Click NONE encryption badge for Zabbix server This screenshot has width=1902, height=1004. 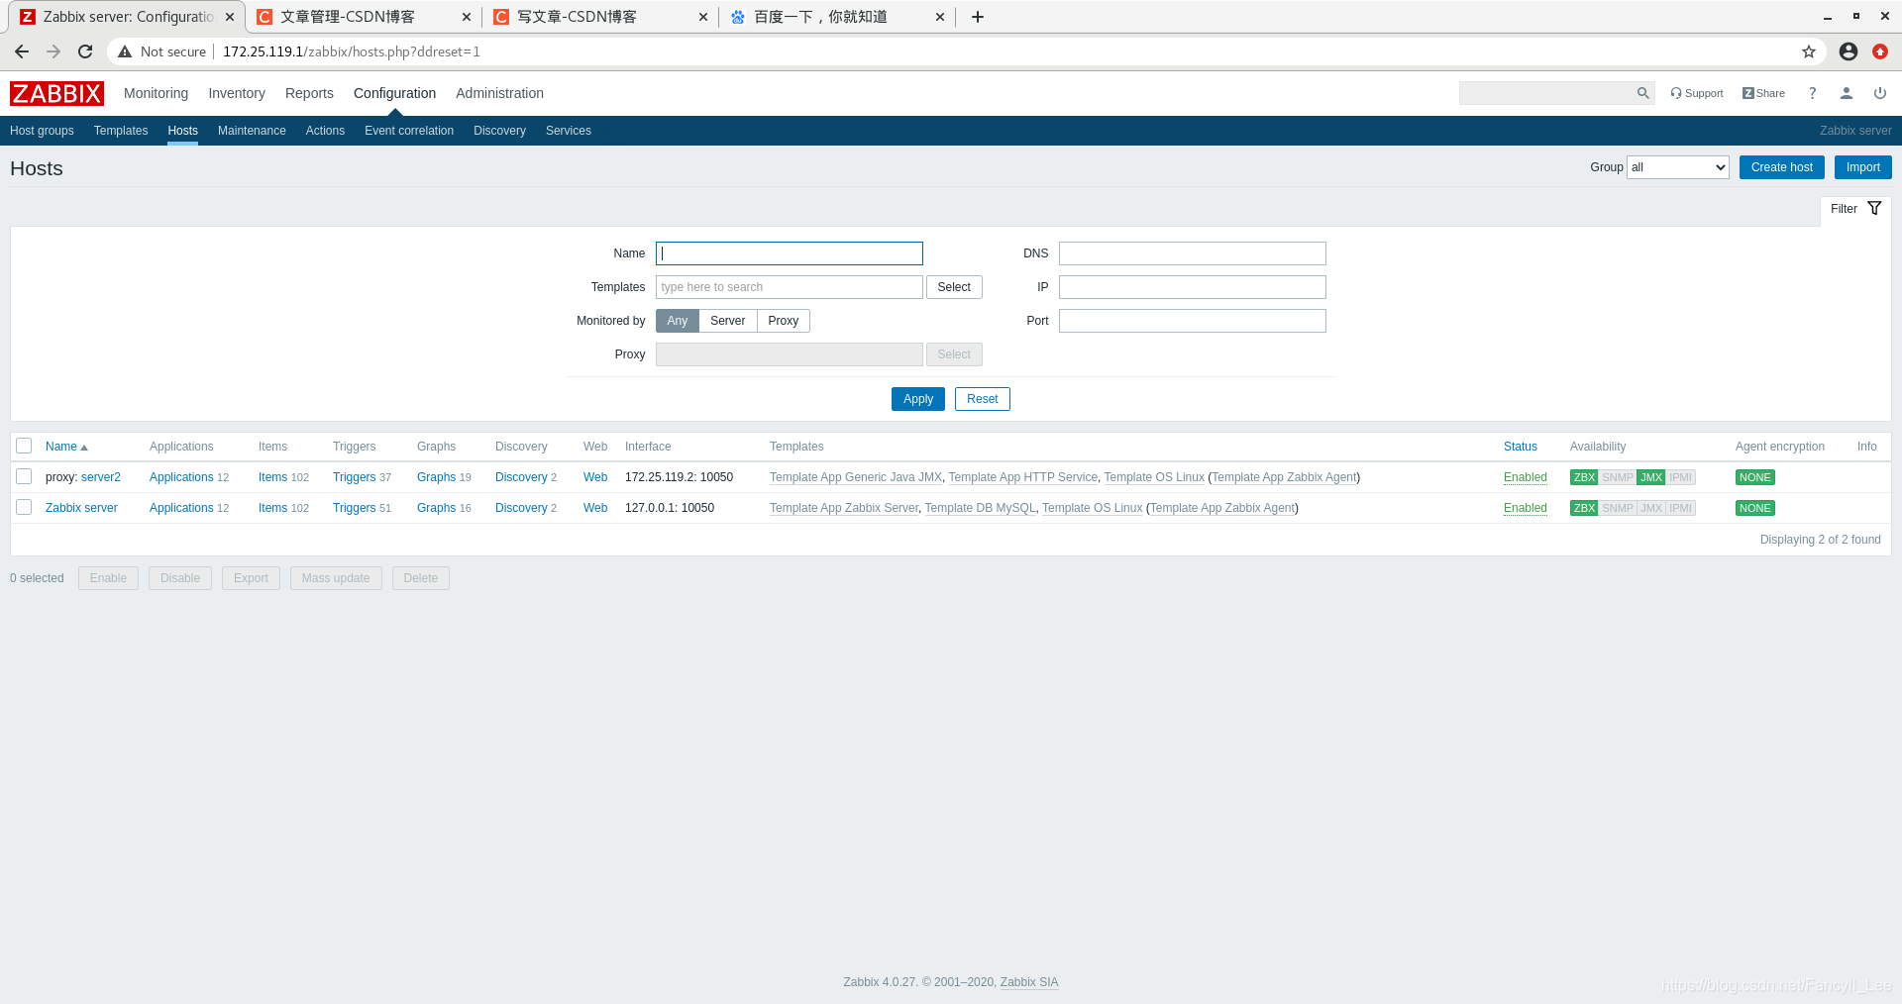tap(1755, 508)
